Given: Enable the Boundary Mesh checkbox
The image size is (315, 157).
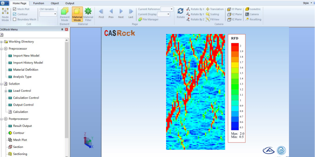Looking at the screenshot, I should click(x=15, y=20).
